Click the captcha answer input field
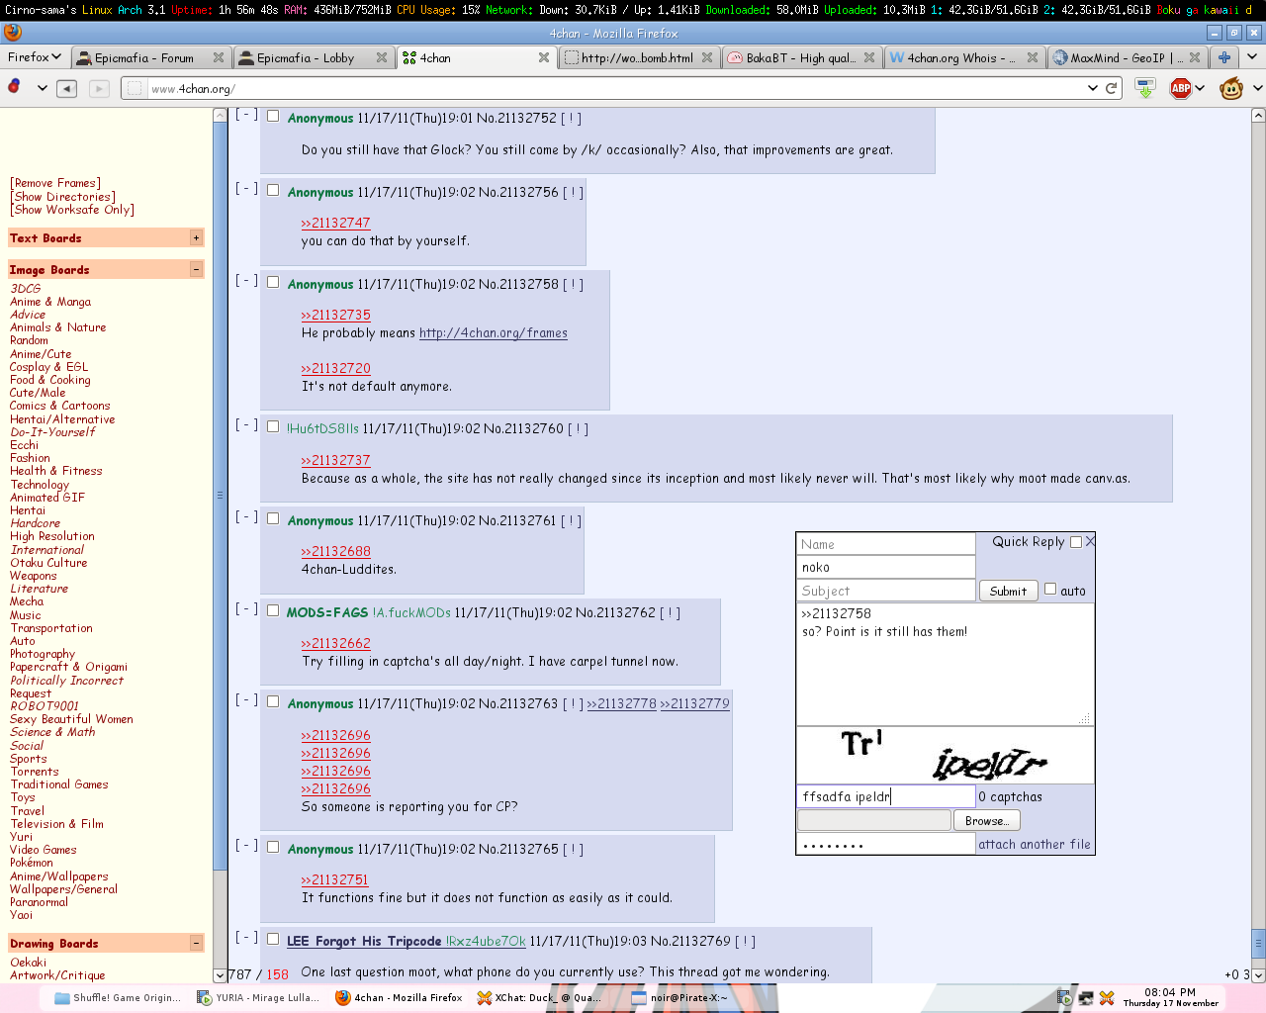This screenshot has width=1266, height=1013. tap(886, 796)
